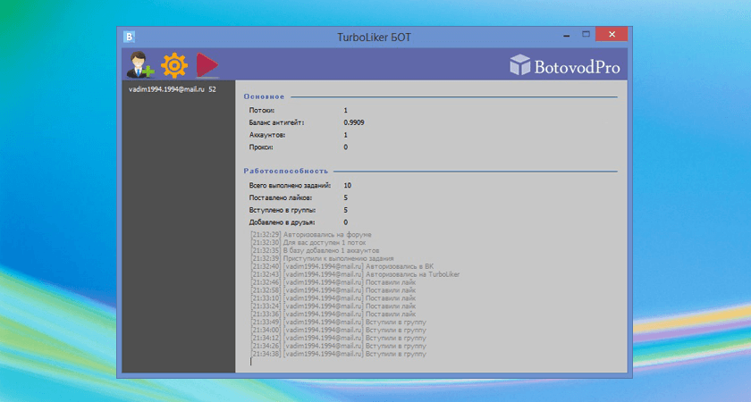Maximize the TurboLiker window

click(x=586, y=35)
